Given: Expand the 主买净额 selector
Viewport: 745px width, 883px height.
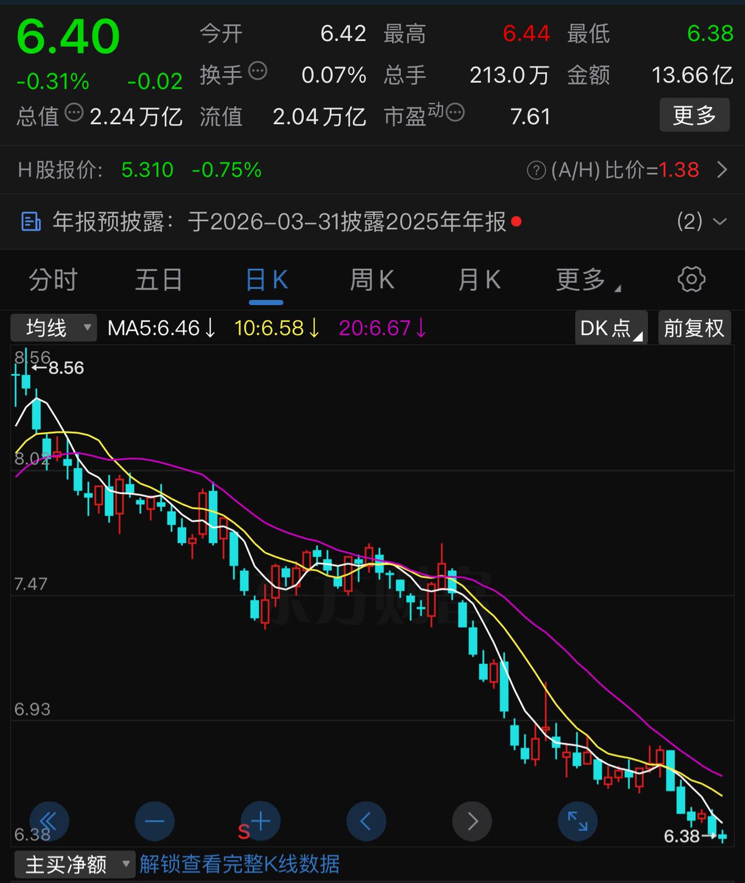Looking at the screenshot, I should pos(74,864).
